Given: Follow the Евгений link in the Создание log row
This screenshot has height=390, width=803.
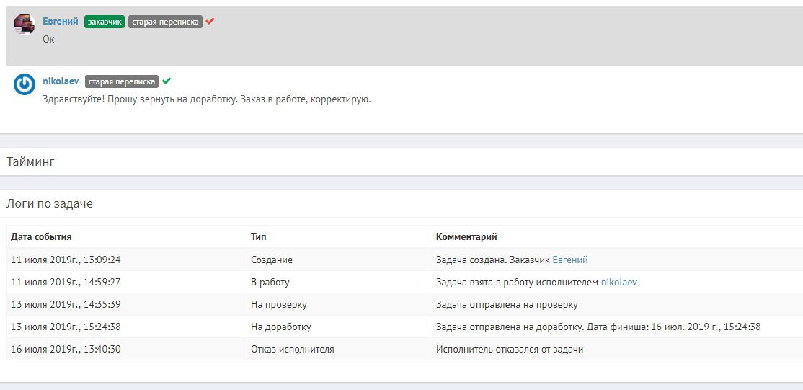Looking at the screenshot, I should (570, 260).
